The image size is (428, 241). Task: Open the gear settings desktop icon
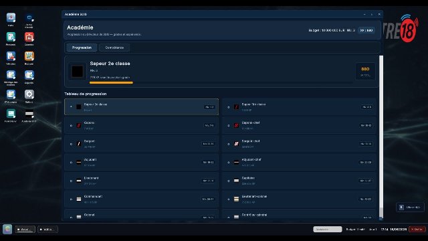[29, 94]
